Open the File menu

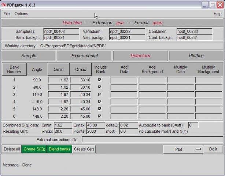[x=7, y=14]
